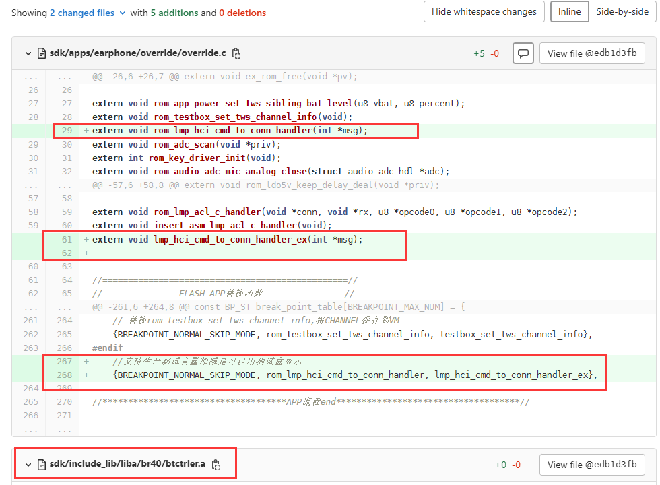The height and width of the screenshot is (485, 660).
Task: Select new line number 267
Action: point(65,362)
